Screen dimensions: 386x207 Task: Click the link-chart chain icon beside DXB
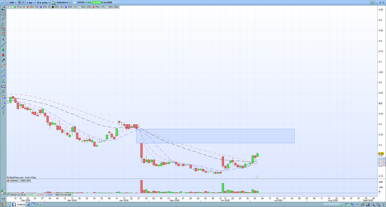(x=7, y=3)
